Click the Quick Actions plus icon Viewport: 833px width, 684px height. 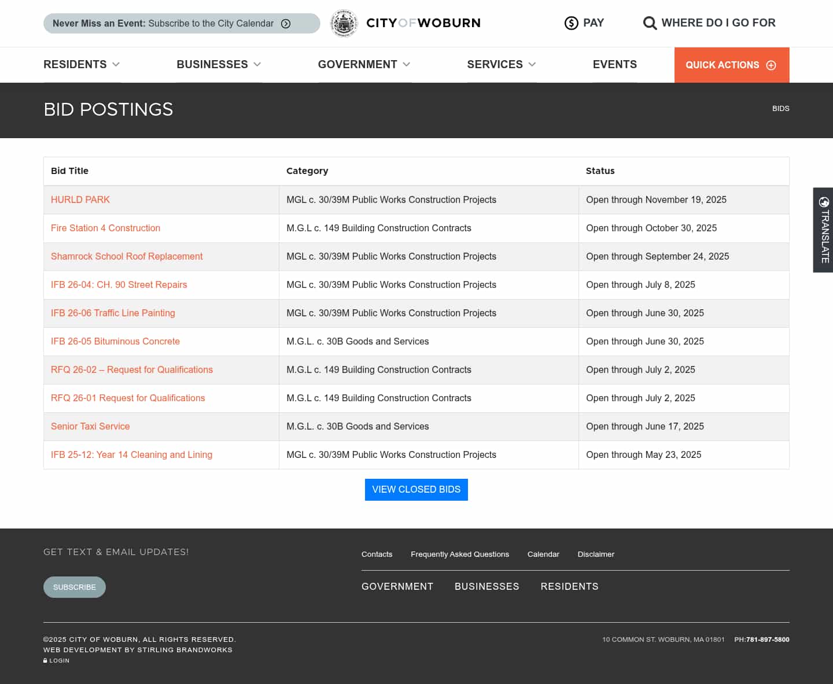point(772,65)
